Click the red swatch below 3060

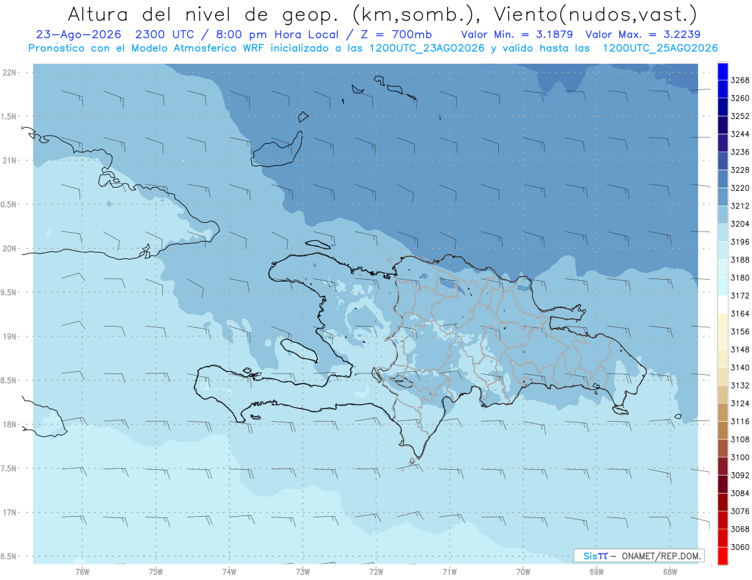[x=723, y=556]
